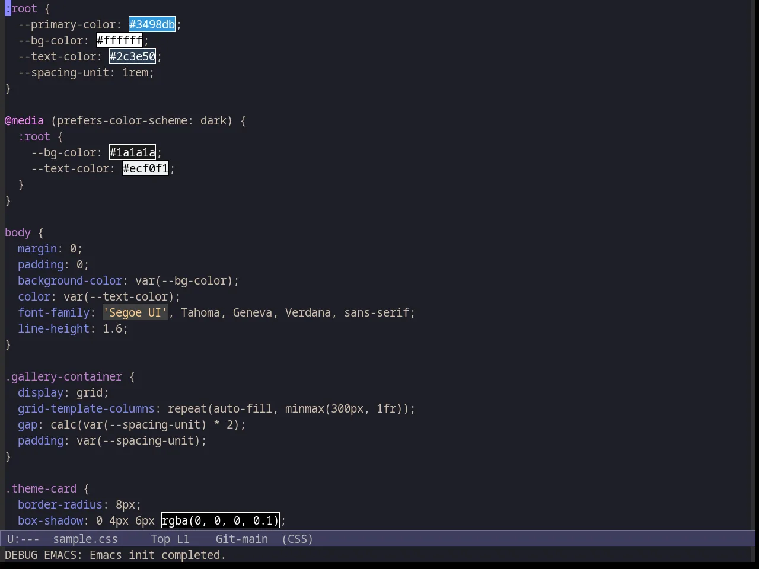Click the 'box-shadow' property
Screen dimensions: 759x569
pos(50,520)
